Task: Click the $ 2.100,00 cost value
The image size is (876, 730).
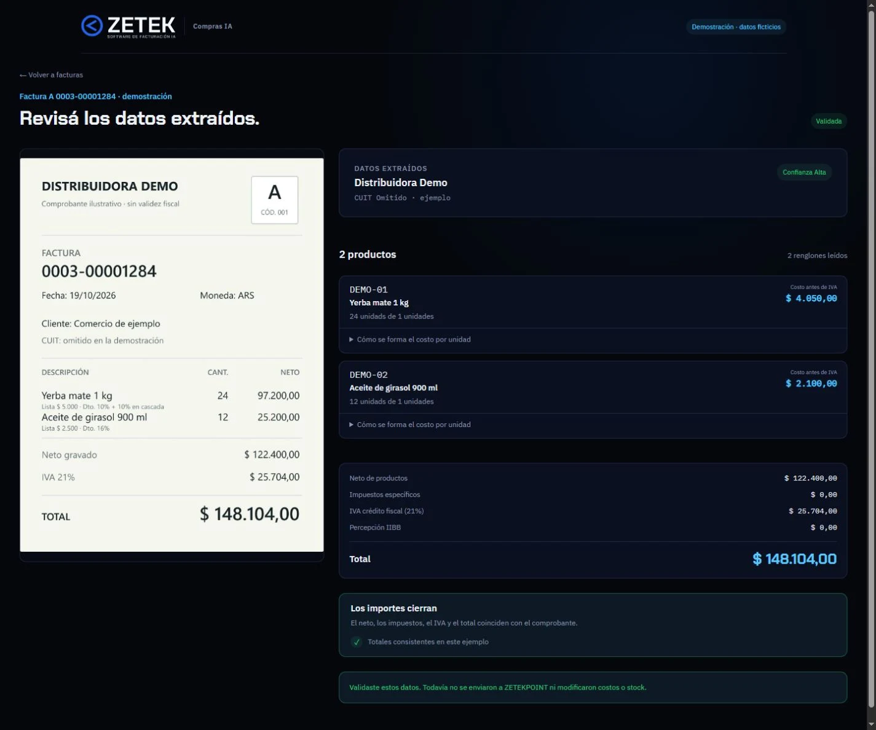Action: point(811,383)
